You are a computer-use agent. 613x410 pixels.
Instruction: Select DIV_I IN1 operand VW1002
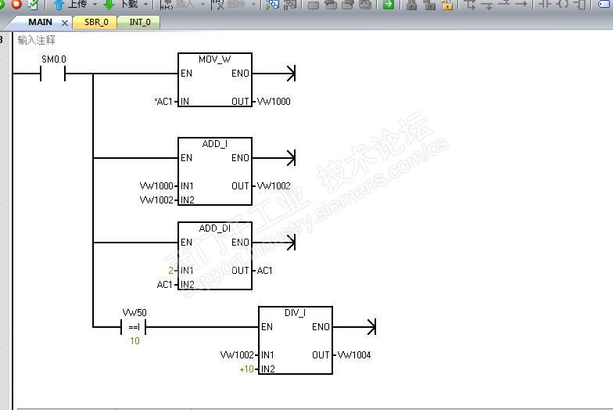pos(237,355)
